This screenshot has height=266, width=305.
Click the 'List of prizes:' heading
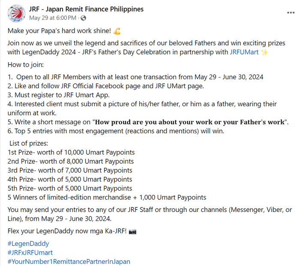point(29,143)
